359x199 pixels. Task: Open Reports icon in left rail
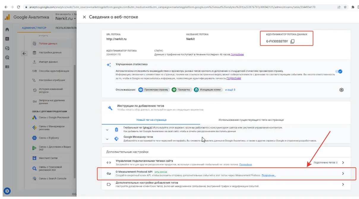tap(7, 39)
